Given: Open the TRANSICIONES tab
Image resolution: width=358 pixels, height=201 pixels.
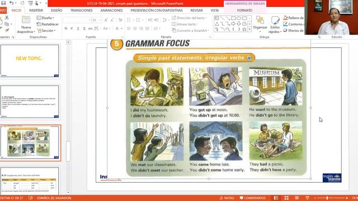Looking at the screenshot, I should click(x=81, y=10).
